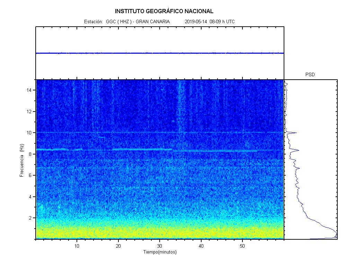Click the 12 Hz frequency tick label

[29, 112]
